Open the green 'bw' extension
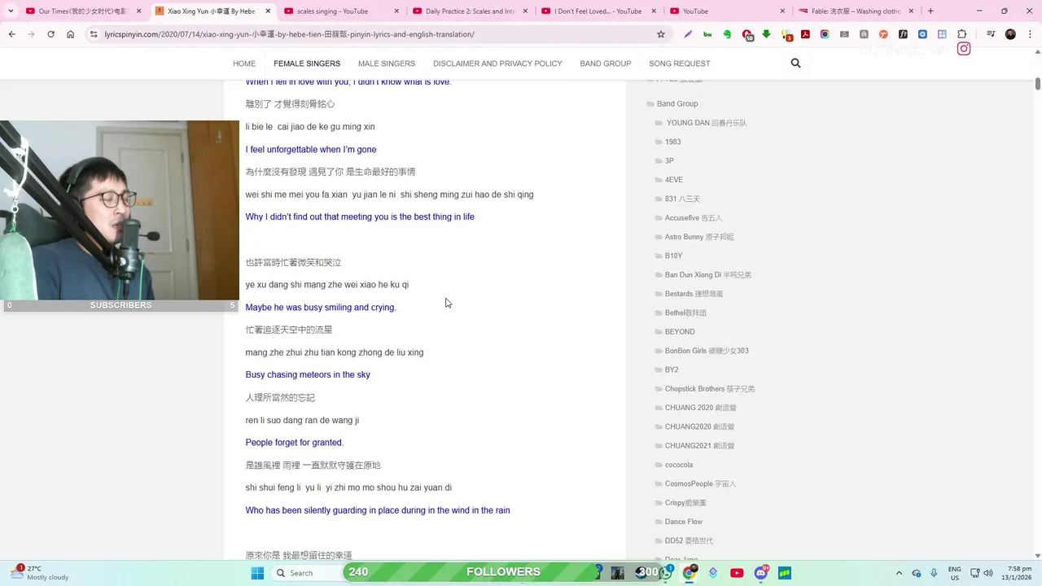 point(707,34)
